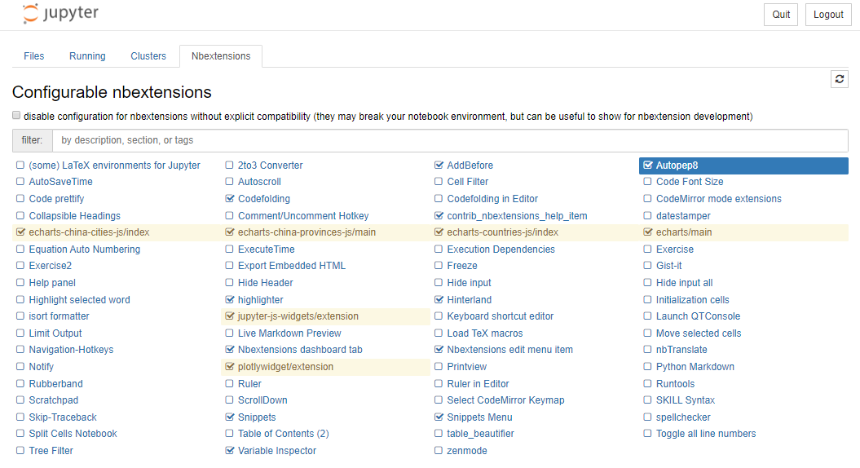Select the Nbextensions tab

[221, 56]
